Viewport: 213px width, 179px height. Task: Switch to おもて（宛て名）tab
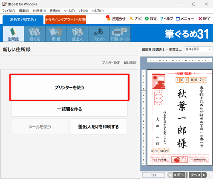pyautogui.click(x=23, y=20)
